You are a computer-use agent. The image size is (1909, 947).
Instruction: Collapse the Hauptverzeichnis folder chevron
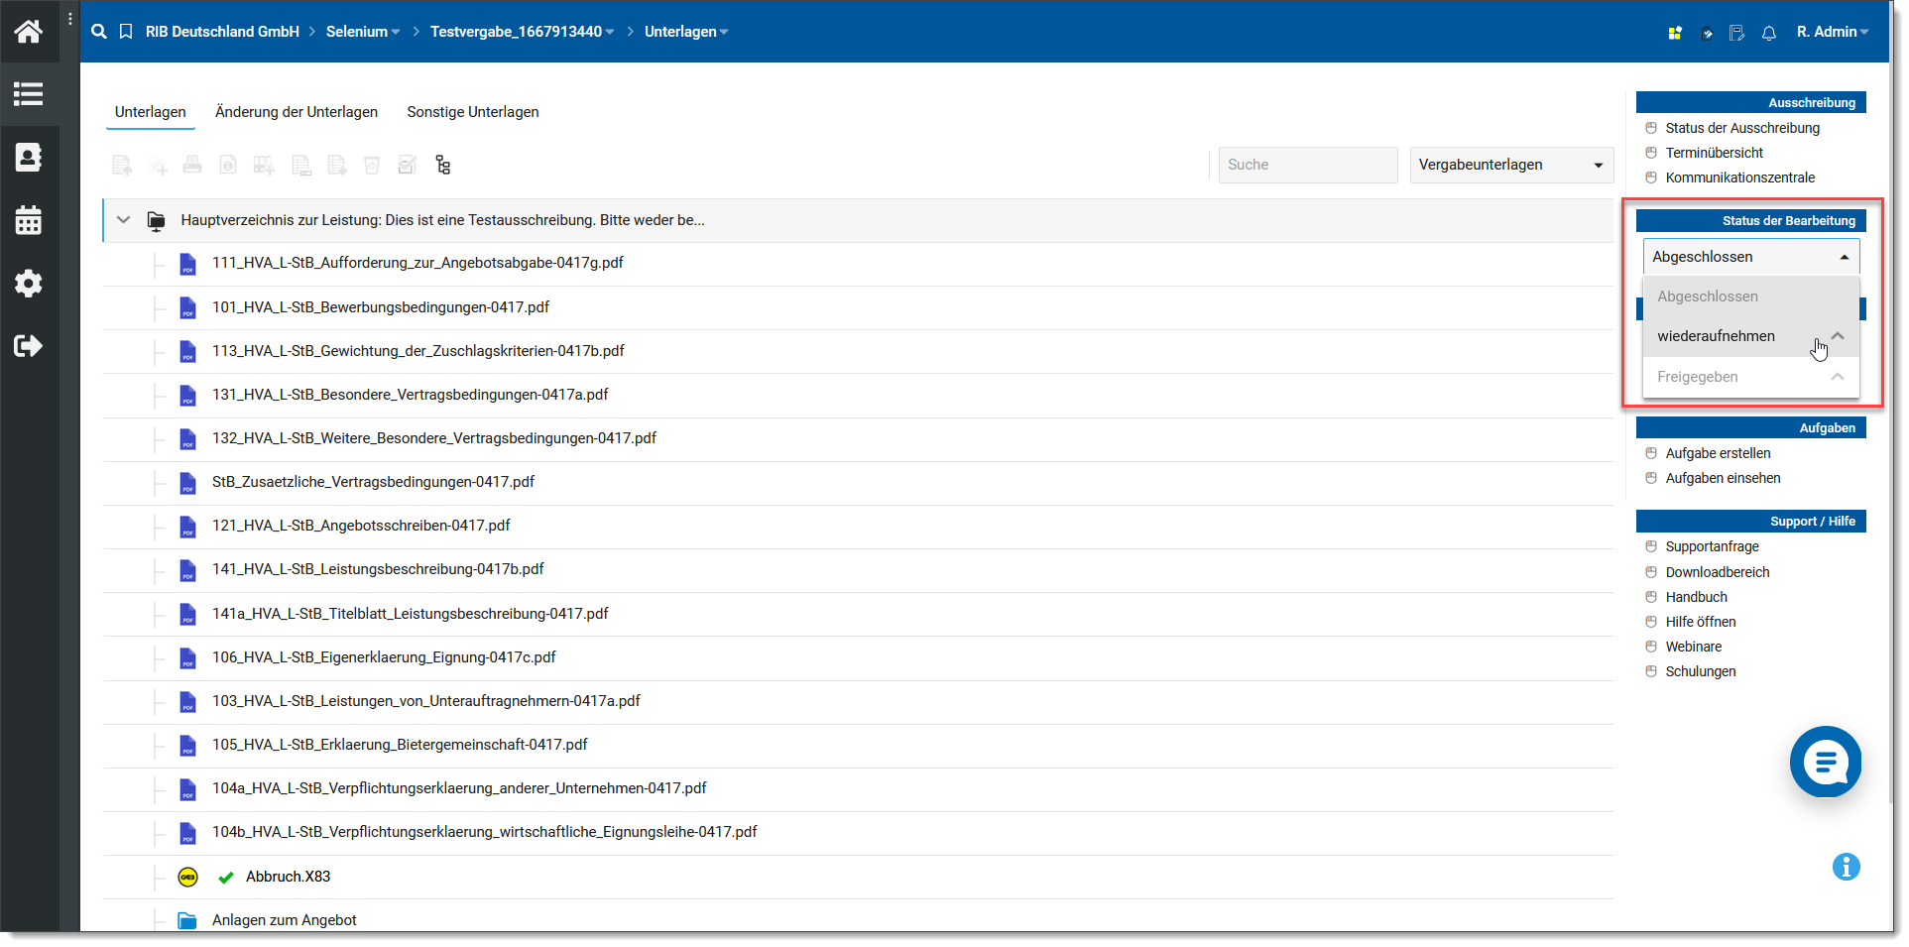tap(124, 220)
